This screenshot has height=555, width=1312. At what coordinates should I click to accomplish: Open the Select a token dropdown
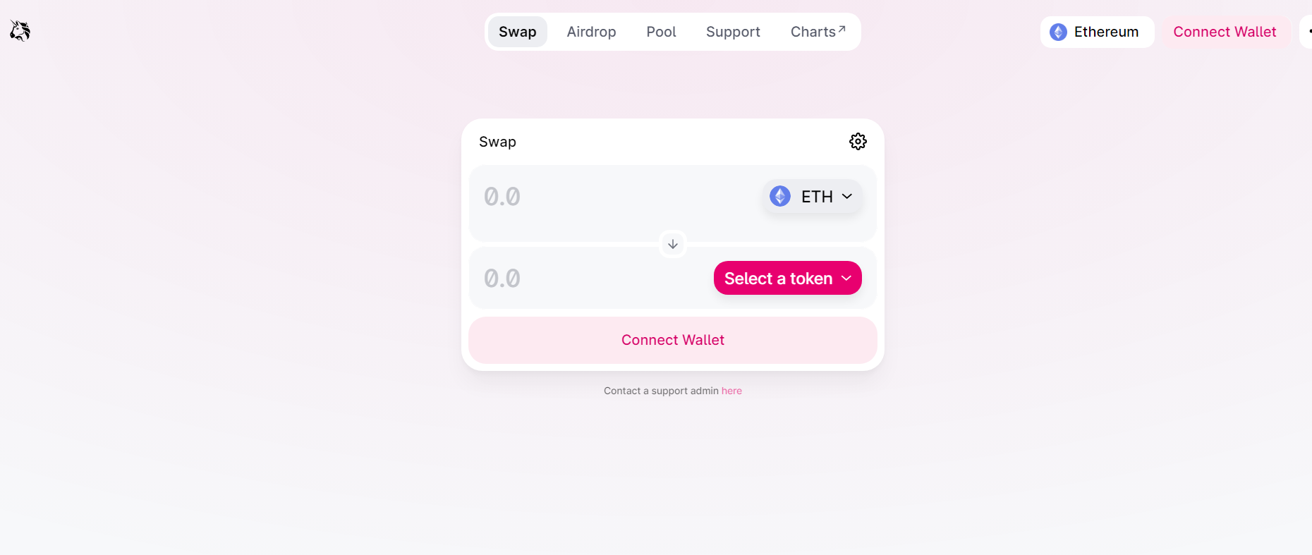coord(788,278)
